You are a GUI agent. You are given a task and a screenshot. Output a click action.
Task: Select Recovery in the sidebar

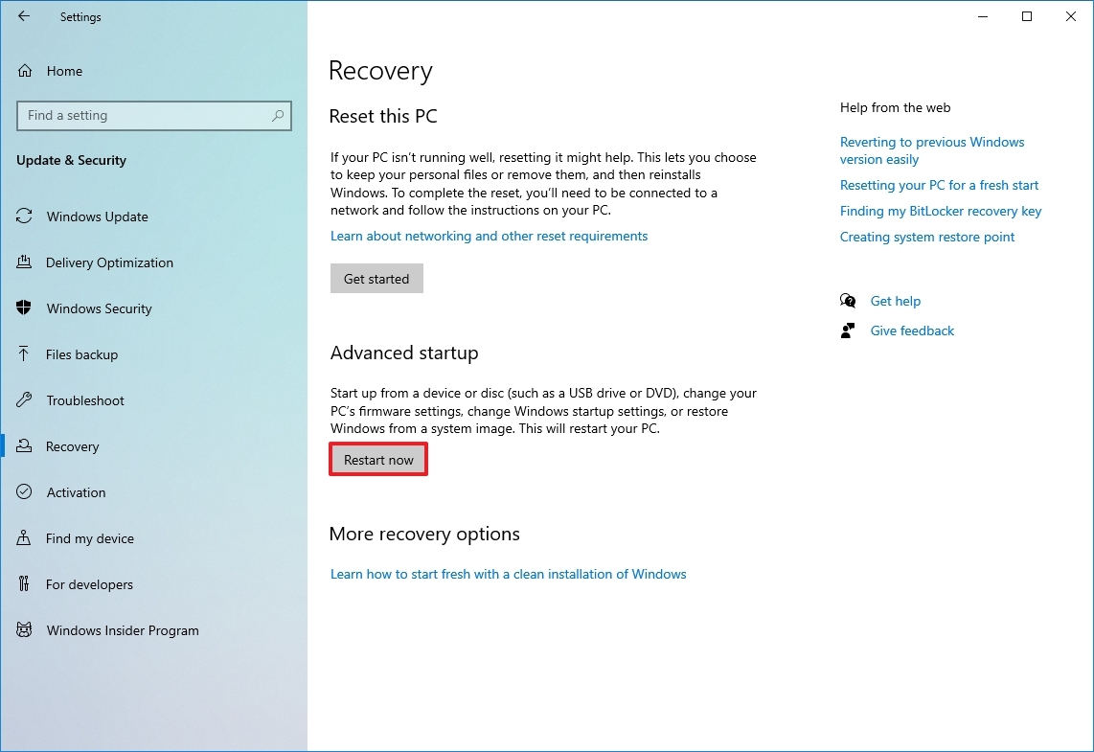pyautogui.click(x=73, y=447)
